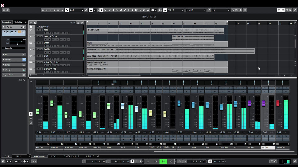Screen dimensions: 298x167
Task: Select the Draw pencil tool
Action: click(109, 10)
